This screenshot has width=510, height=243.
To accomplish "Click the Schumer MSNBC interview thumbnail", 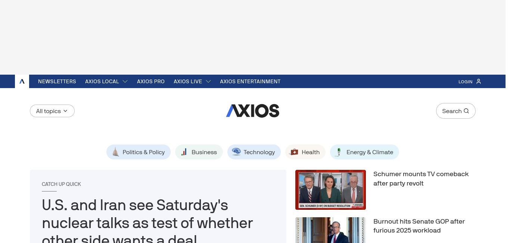I will coord(330,190).
